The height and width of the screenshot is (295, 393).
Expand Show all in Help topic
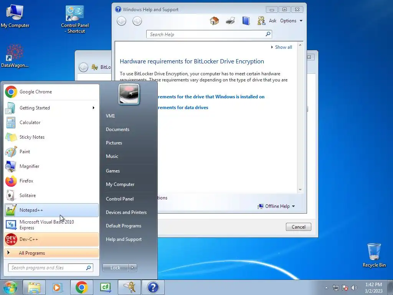[x=281, y=47]
